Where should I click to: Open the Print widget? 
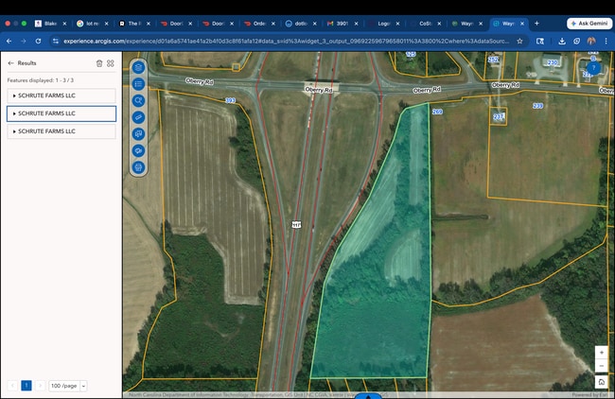pyautogui.click(x=139, y=167)
